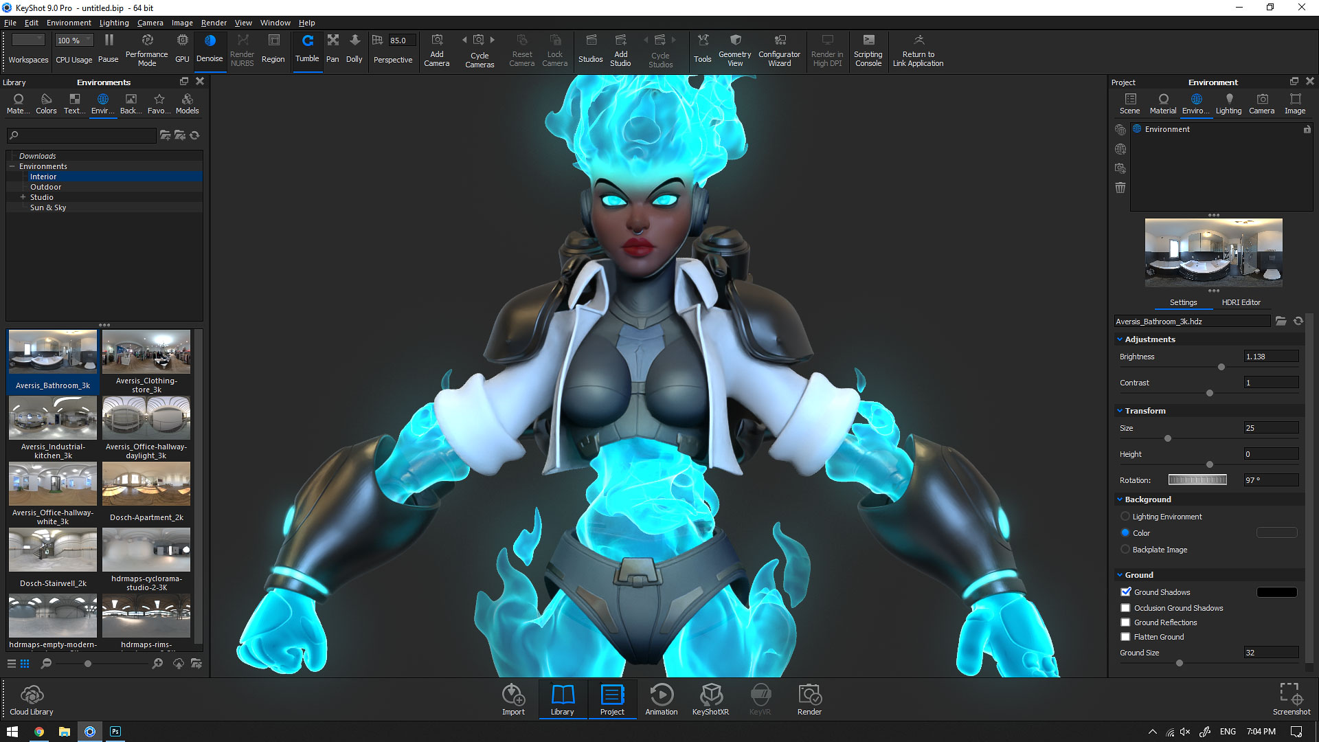Launch KeyShotXR
Image resolution: width=1319 pixels, height=742 pixels.
(710, 699)
